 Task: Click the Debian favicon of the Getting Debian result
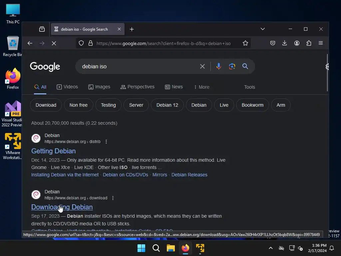coord(36,138)
